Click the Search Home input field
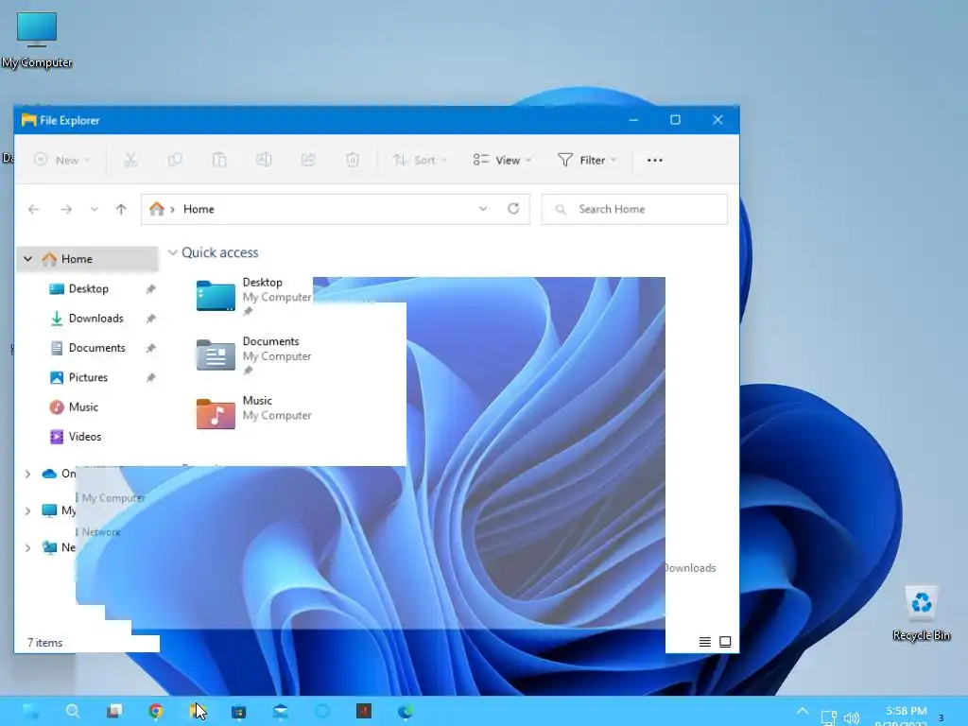 (x=634, y=209)
